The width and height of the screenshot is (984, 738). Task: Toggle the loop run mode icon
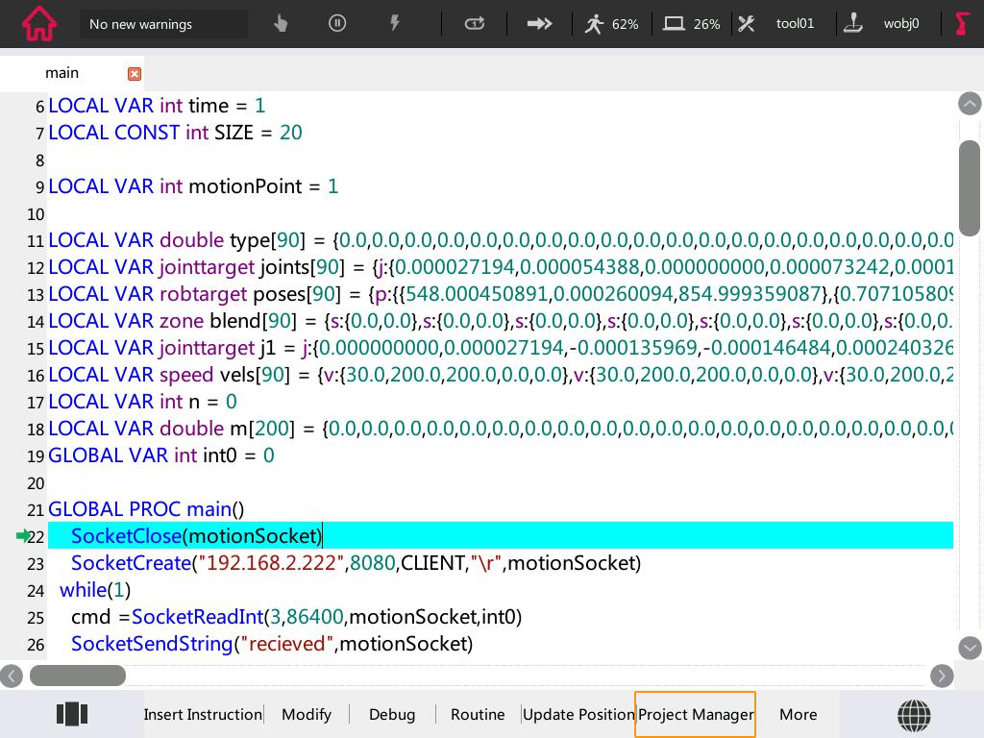tap(475, 24)
